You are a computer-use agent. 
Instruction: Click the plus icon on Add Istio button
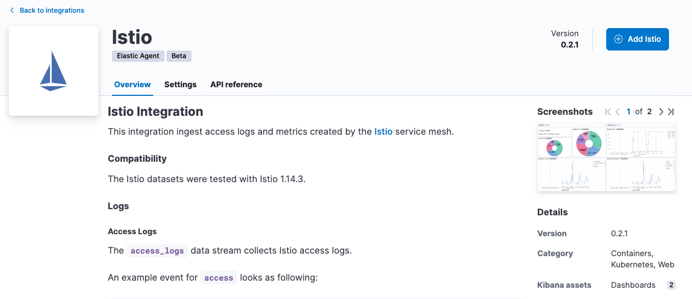618,39
